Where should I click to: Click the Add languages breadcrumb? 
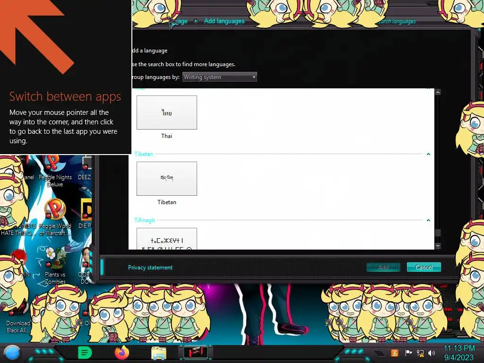224,21
